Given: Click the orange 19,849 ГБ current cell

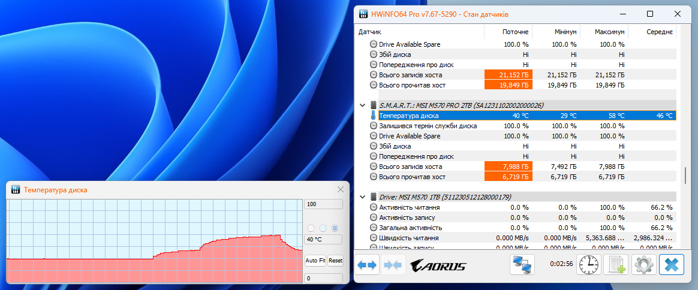Looking at the screenshot, I should click(x=509, y=85).
